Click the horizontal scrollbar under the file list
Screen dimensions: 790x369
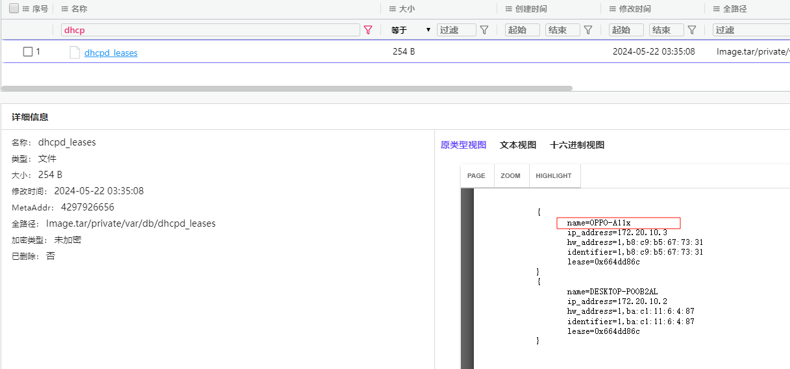click(x=287, y=88)
